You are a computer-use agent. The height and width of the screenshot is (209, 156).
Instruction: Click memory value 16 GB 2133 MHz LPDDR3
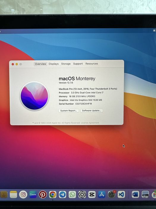[x=82, y=96]
